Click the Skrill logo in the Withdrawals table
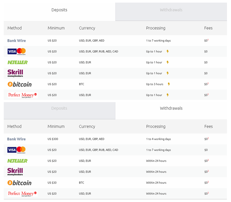Screen dimensions: 231x202 coord(15,171)
